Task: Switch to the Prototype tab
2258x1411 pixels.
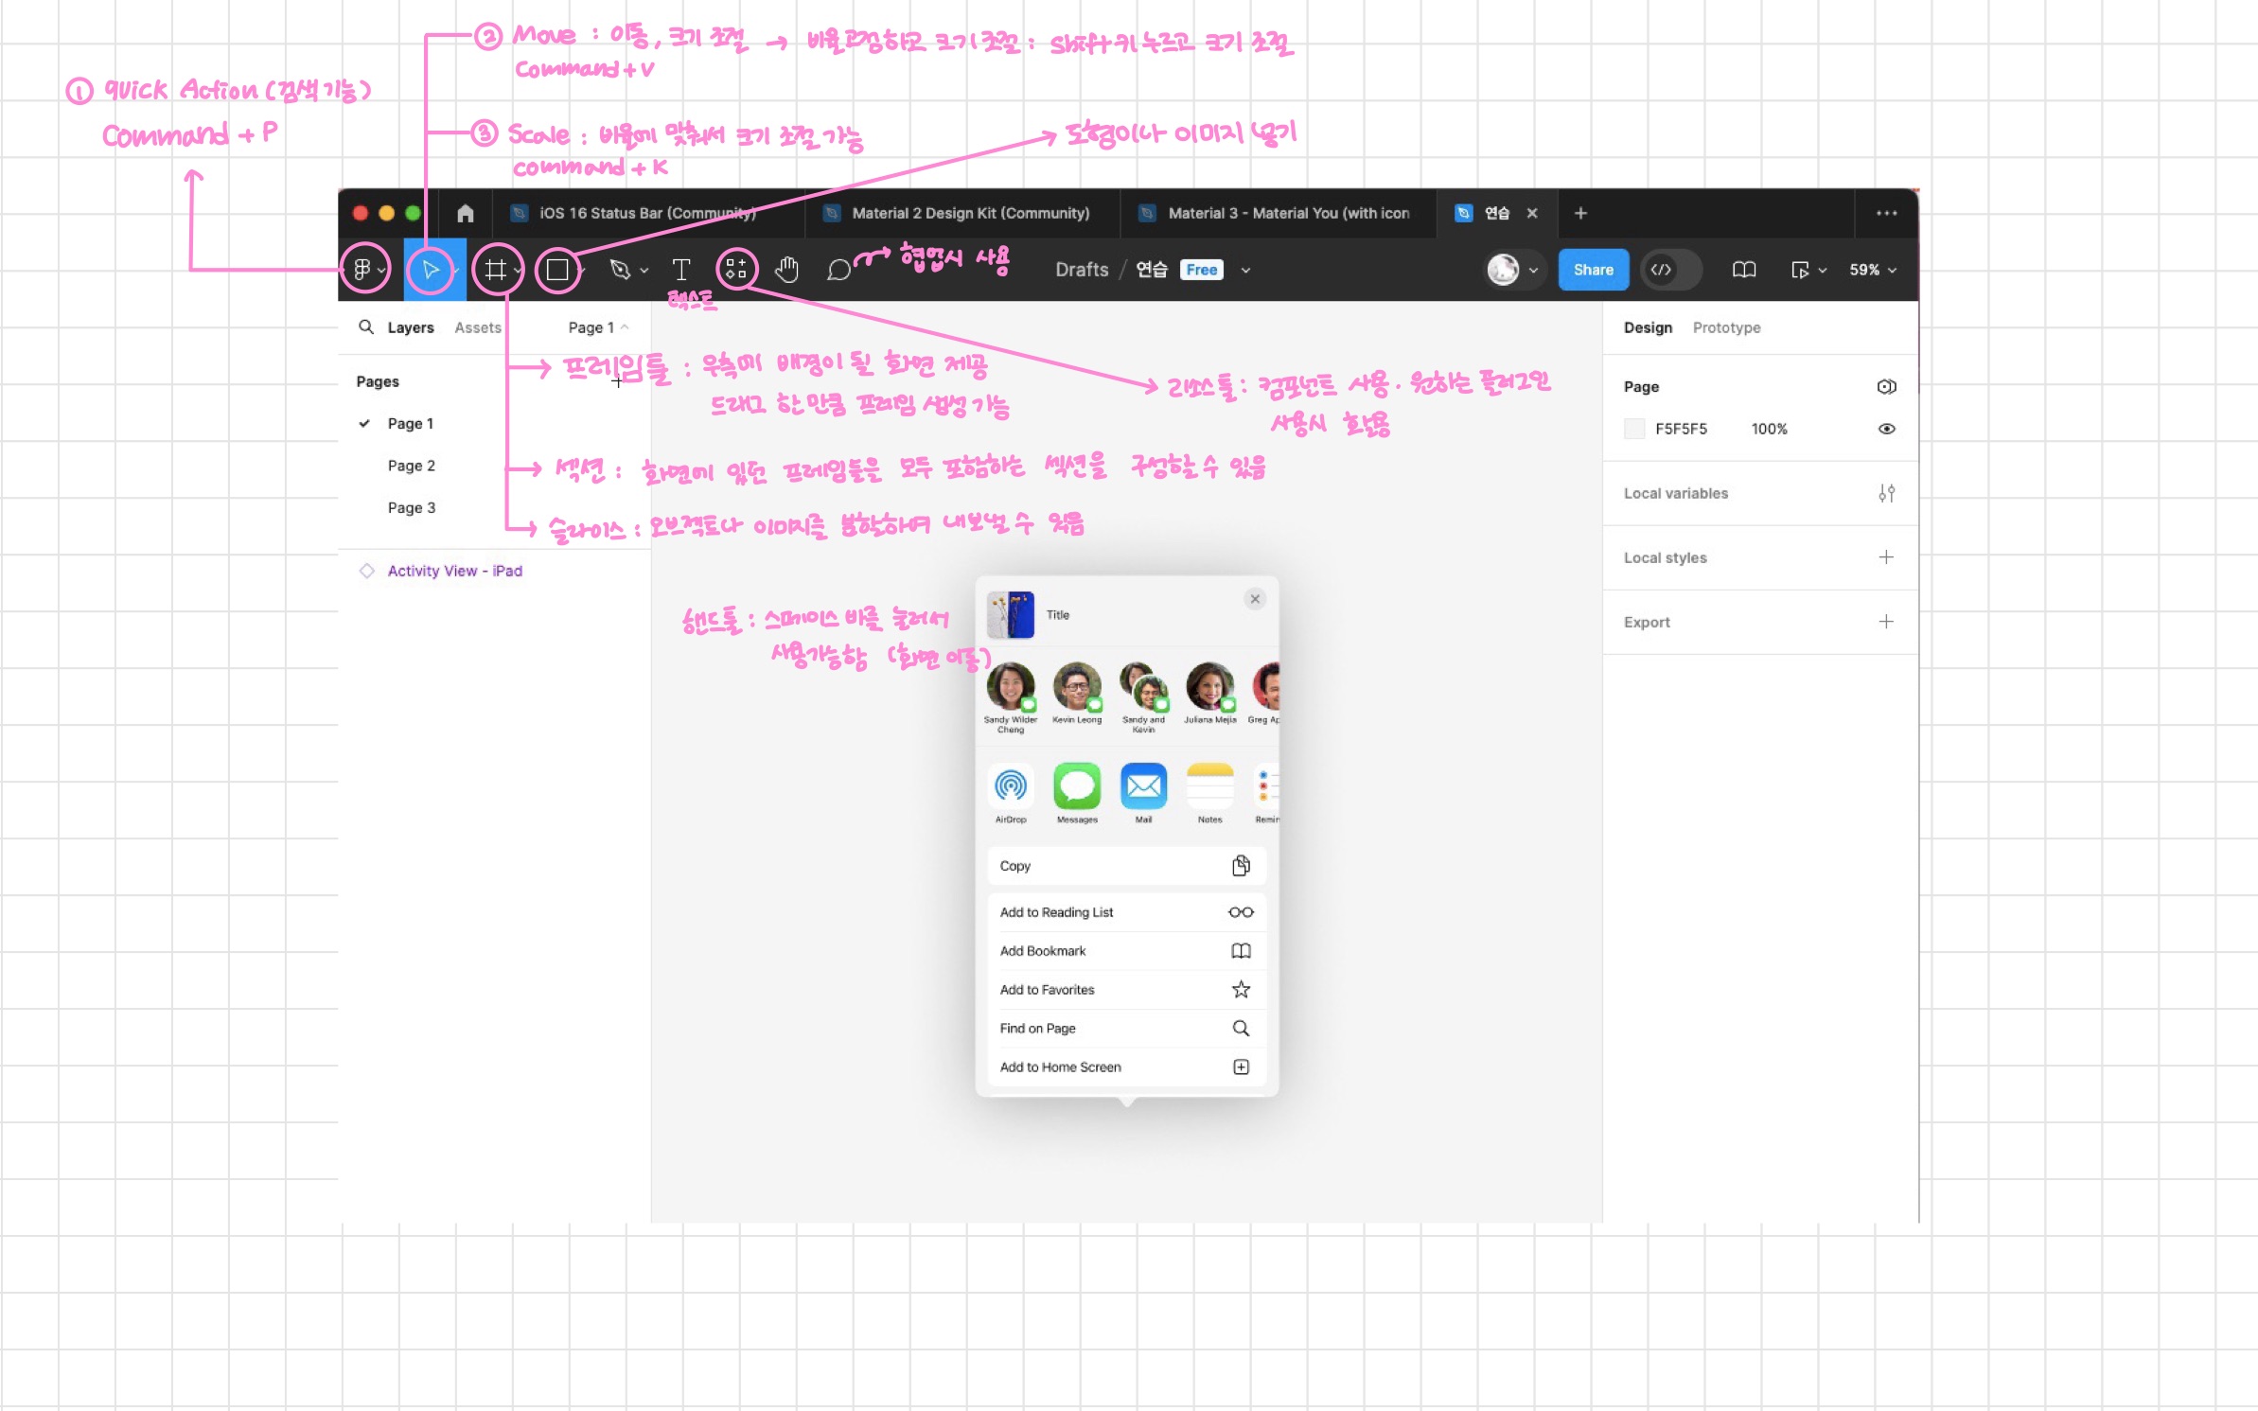Action: click(1726, 327)
